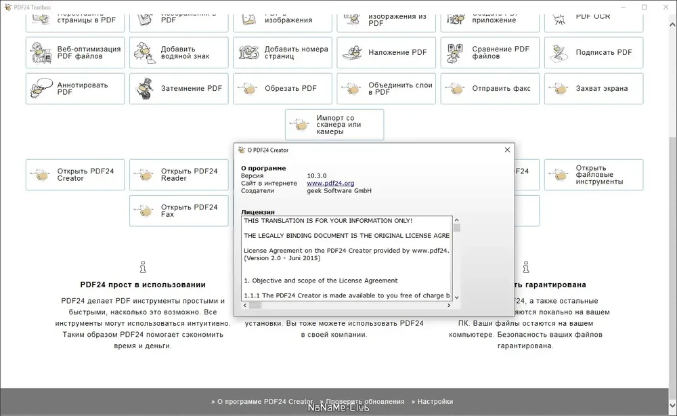Launch the Затемнение PDF tile
The image size is (677, 416).
pyautogui.click(x=179, y=89)
